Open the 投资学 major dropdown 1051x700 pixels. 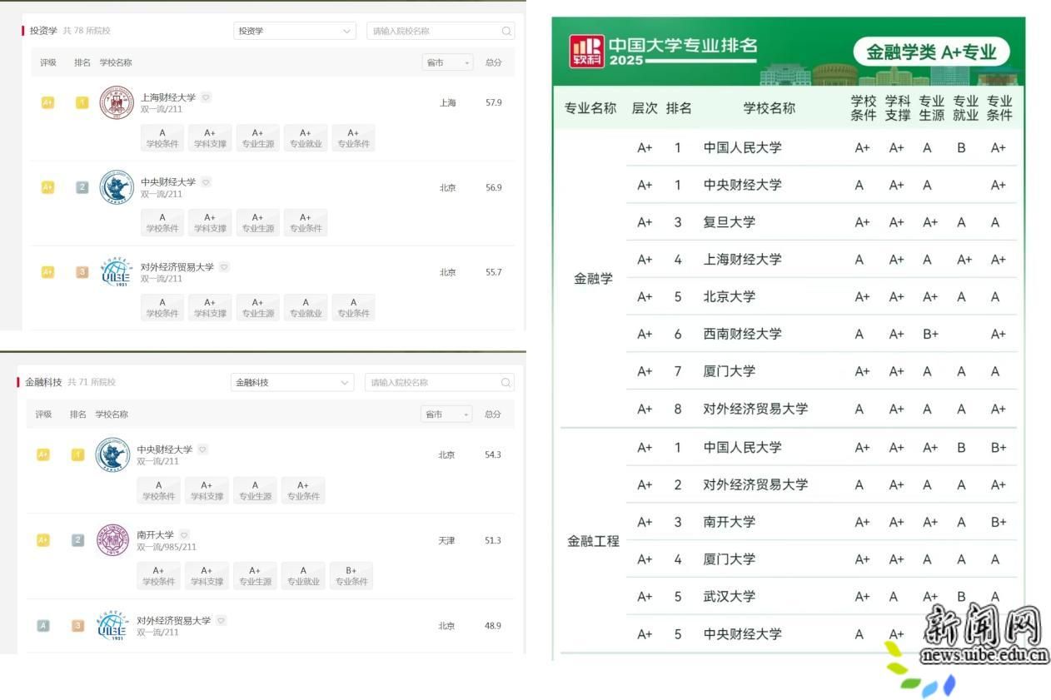click(295, 31)
